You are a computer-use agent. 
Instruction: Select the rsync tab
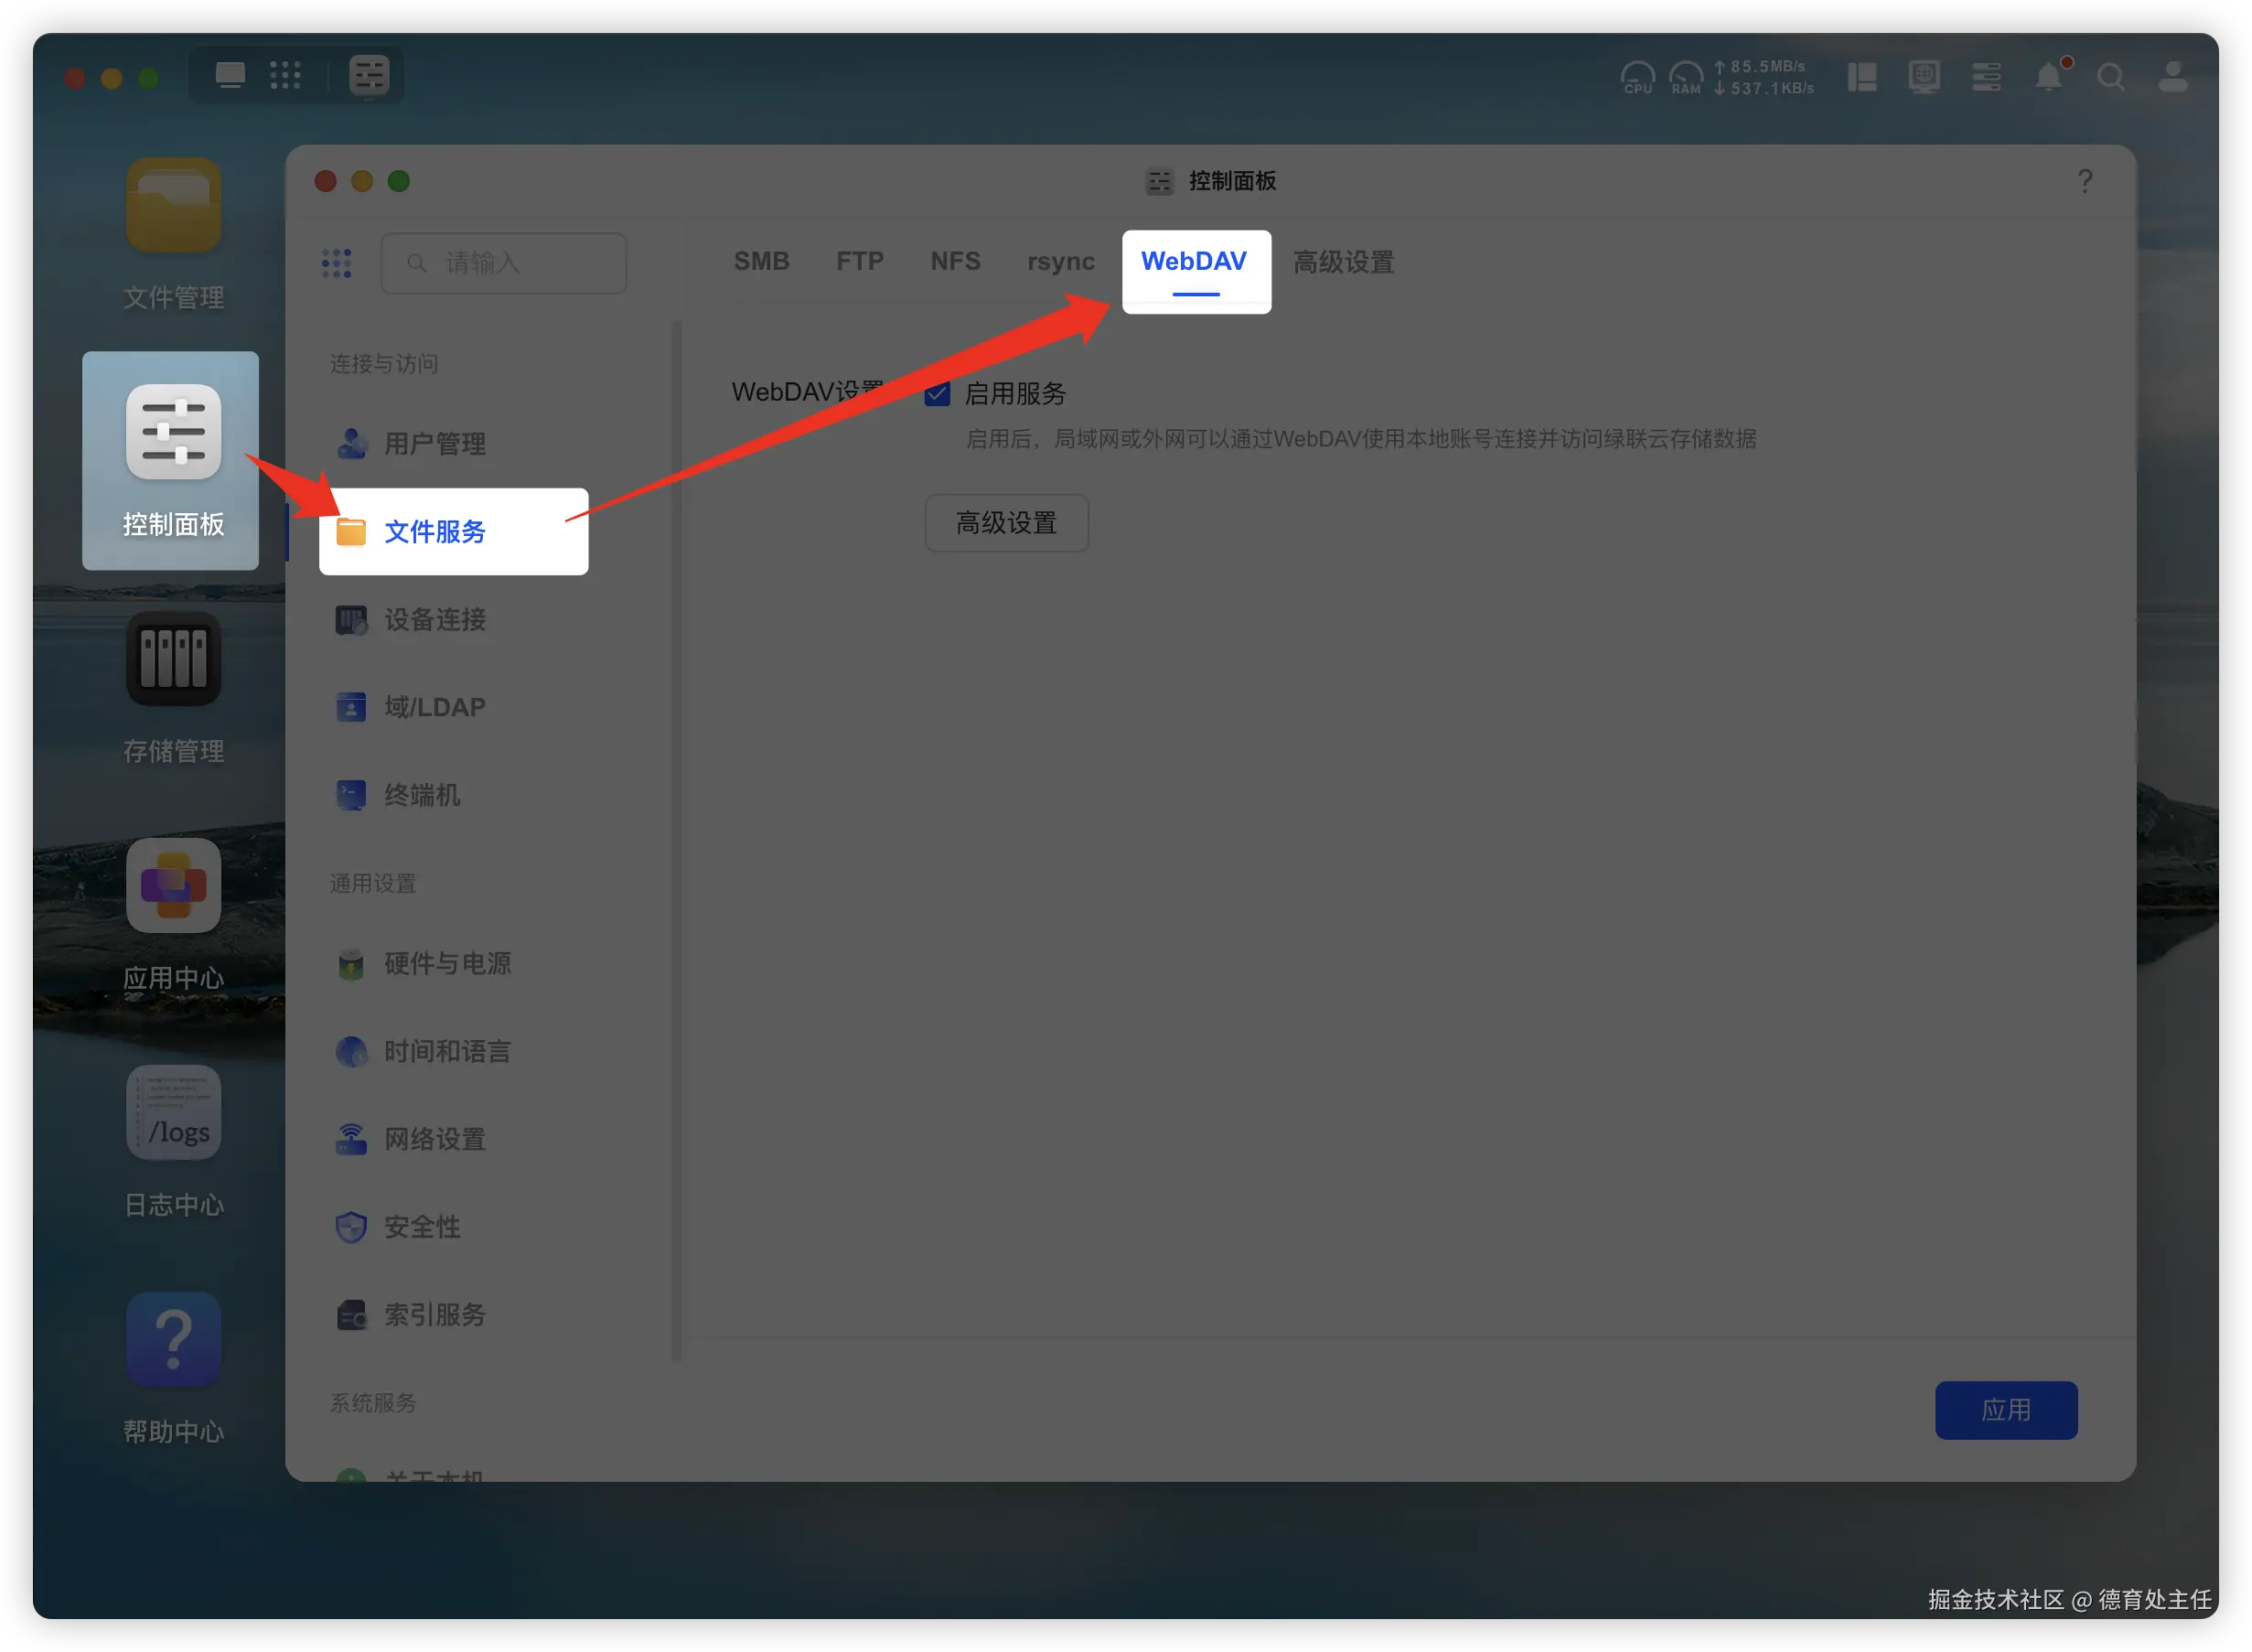1060,262
